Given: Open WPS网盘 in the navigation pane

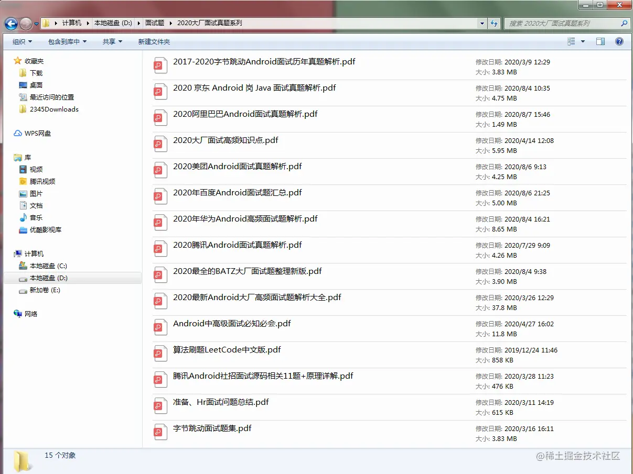Looking at the screenshot, I should [x=38, y=133].
